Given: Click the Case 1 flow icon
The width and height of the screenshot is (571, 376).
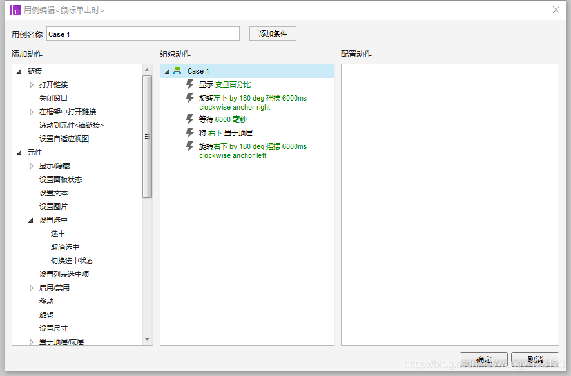Looking at the screenshot, I should [177, 71].
